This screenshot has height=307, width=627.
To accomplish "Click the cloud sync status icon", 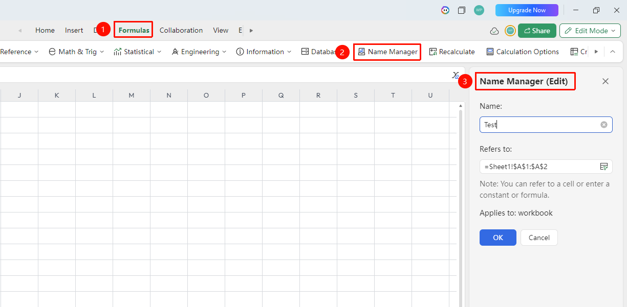I will pyautogui.click(x=494, y=31).
